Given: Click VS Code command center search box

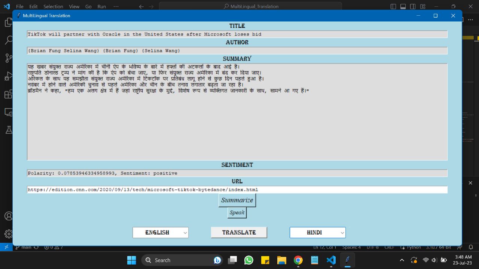Looking at the screenshot, I should click(250, 6).
